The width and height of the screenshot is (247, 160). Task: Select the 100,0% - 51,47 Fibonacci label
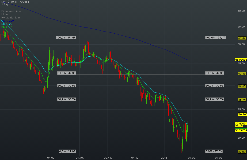[x=66, y=38]
